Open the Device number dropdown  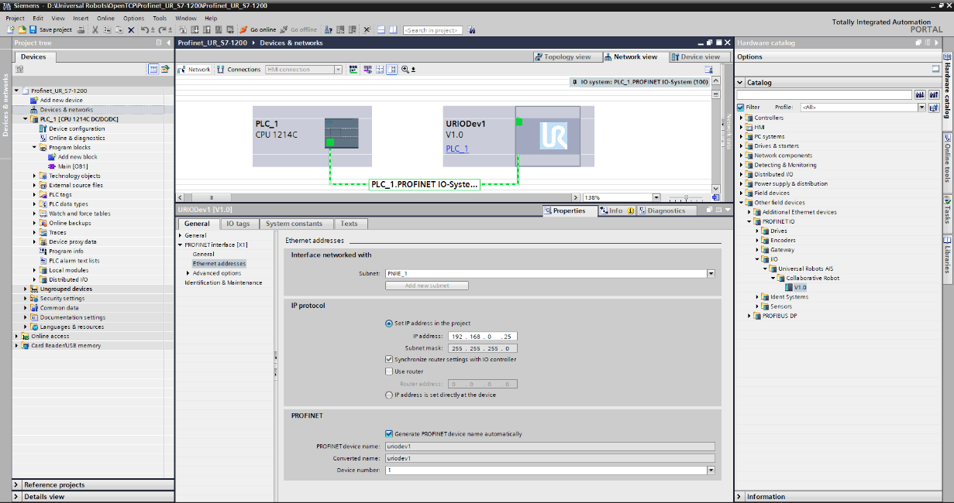coord(711,470)
